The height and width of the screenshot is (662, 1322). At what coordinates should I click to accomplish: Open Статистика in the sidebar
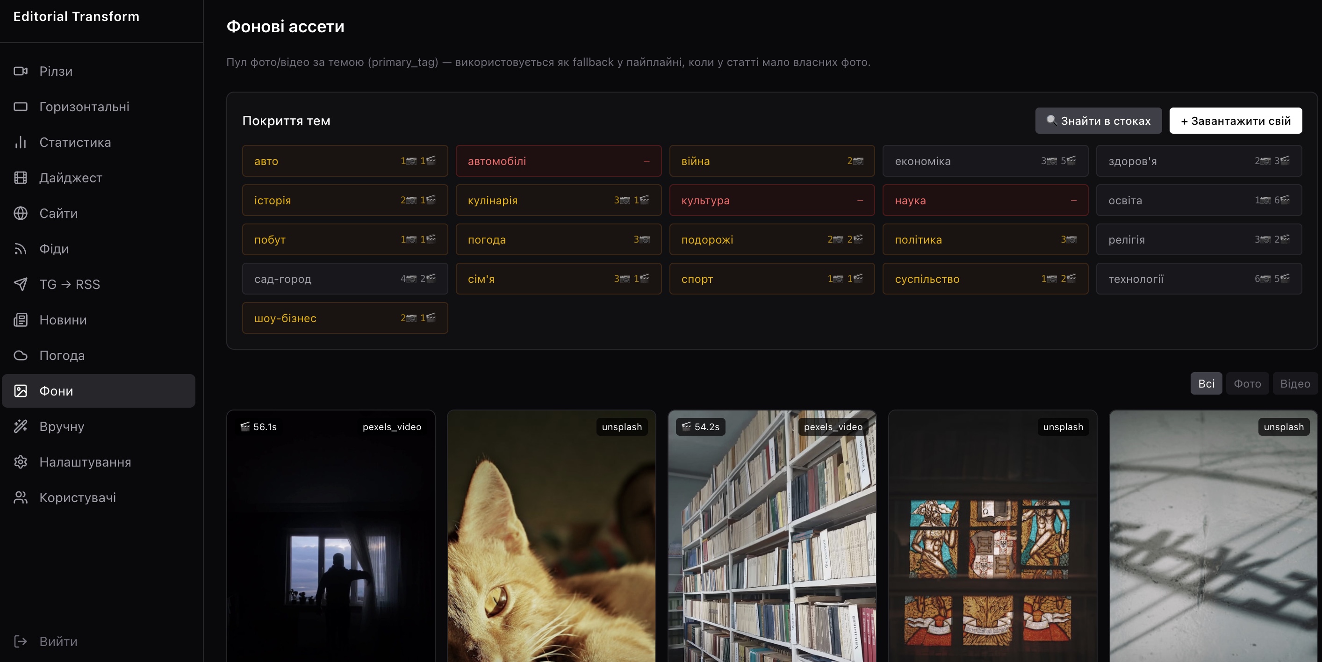pos(99,142)
